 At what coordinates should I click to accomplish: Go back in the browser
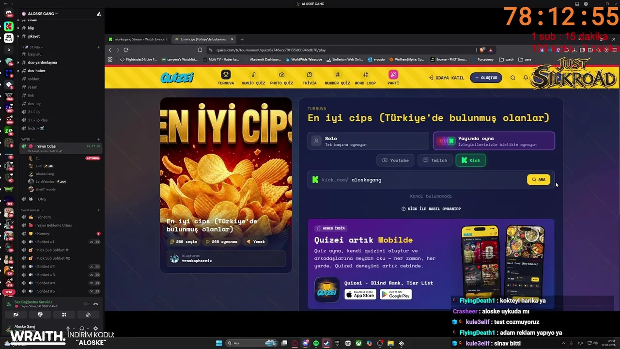tap(110, 50)
